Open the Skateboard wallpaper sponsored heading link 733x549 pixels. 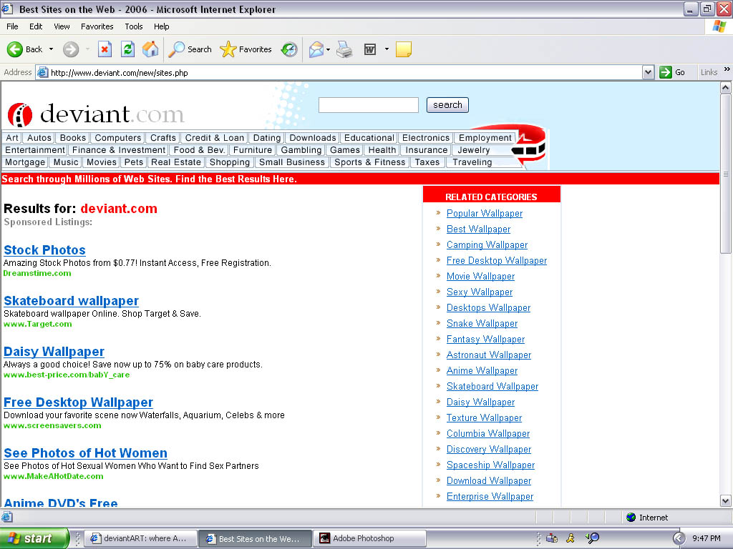point(71,301)
